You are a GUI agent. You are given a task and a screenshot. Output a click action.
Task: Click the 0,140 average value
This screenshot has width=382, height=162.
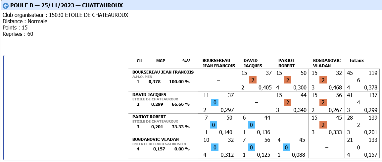(x=226, y=133)
